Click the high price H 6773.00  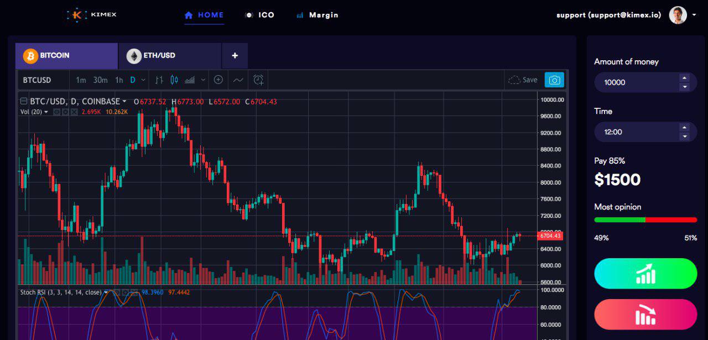click(x=188, y=101)
